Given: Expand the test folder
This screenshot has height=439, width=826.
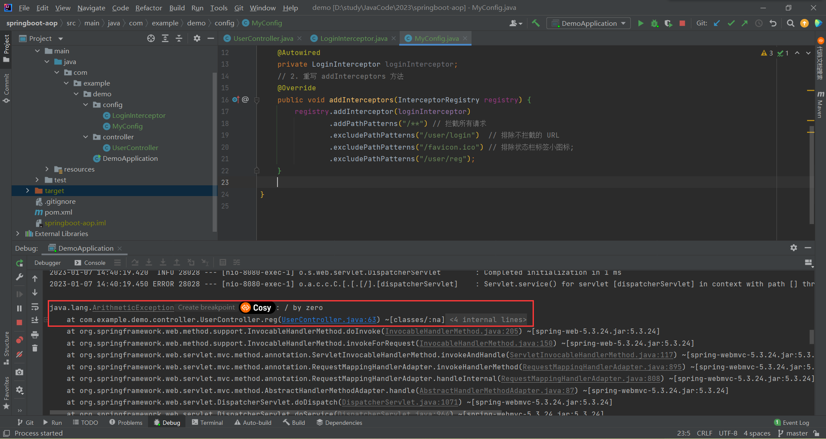Looking at the screenshot, I should [37, 180].
